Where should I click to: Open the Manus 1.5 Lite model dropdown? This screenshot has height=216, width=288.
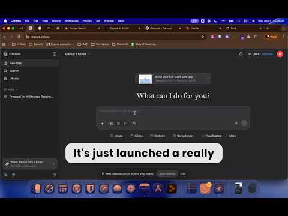77,54
